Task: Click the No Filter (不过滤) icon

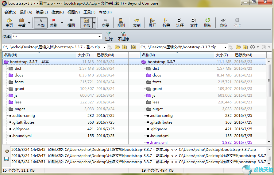Action: [123, 36]
